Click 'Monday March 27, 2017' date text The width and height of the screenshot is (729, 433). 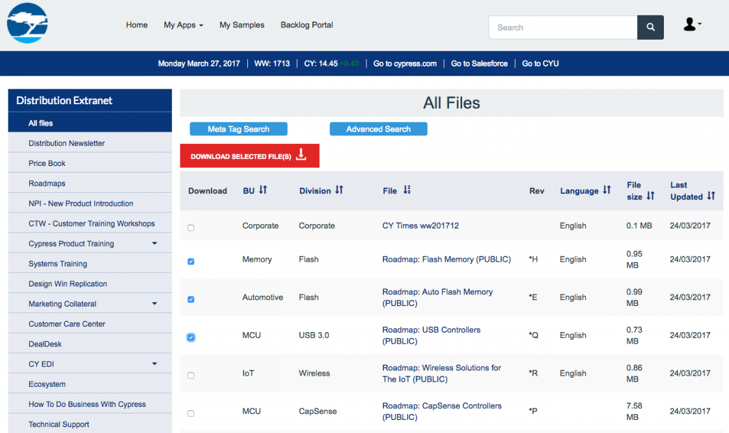pyautogui.click(x=199, y=64)
